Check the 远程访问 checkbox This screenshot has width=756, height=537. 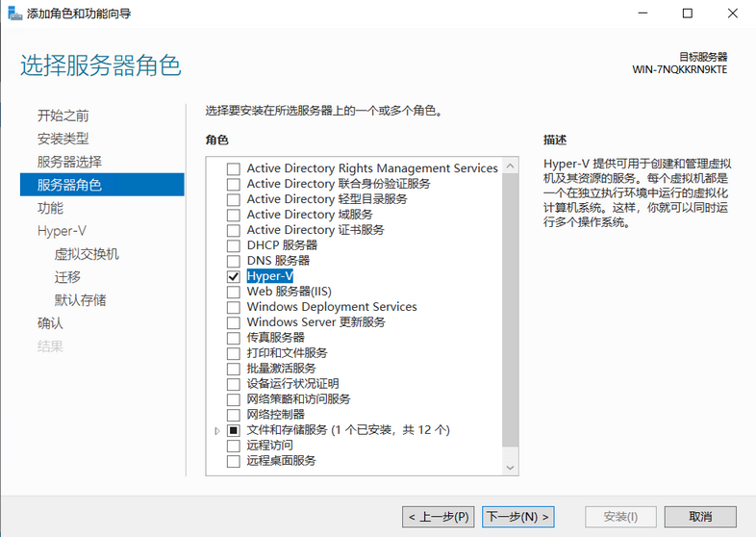234,446
